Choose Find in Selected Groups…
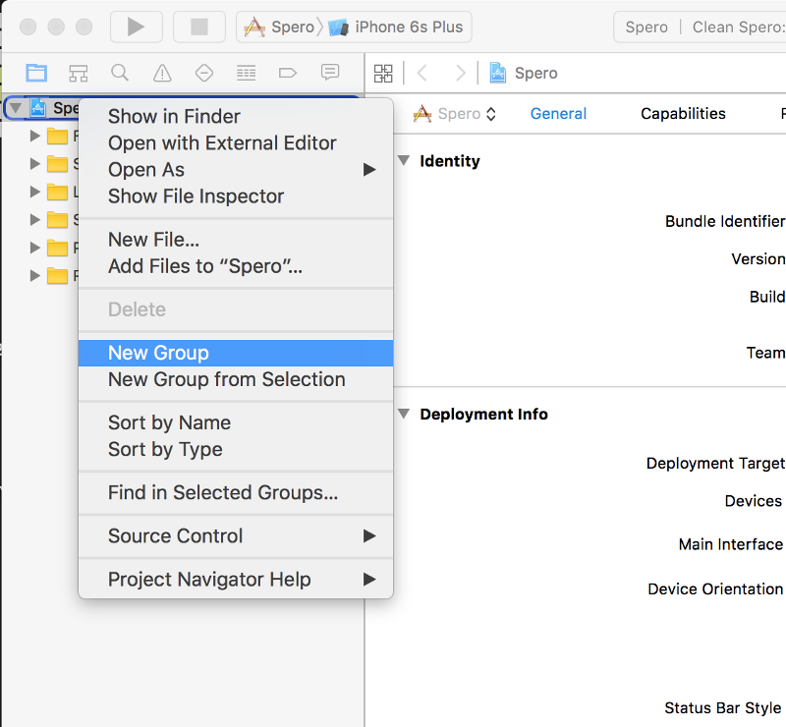 tap(236, 492)
